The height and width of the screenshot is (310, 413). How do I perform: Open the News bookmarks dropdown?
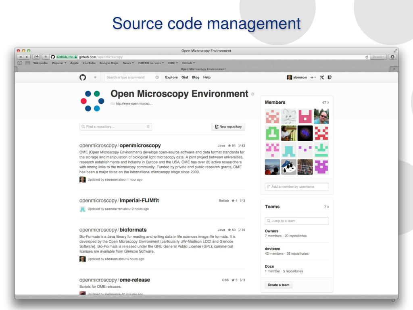point(128,63)
